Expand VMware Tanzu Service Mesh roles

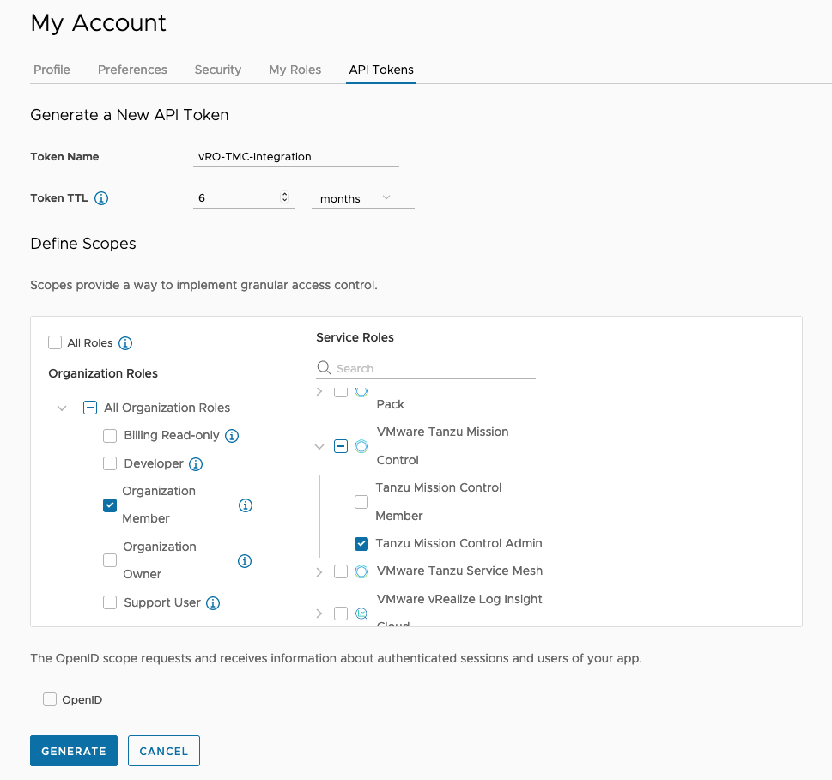[x=319, y=571]
